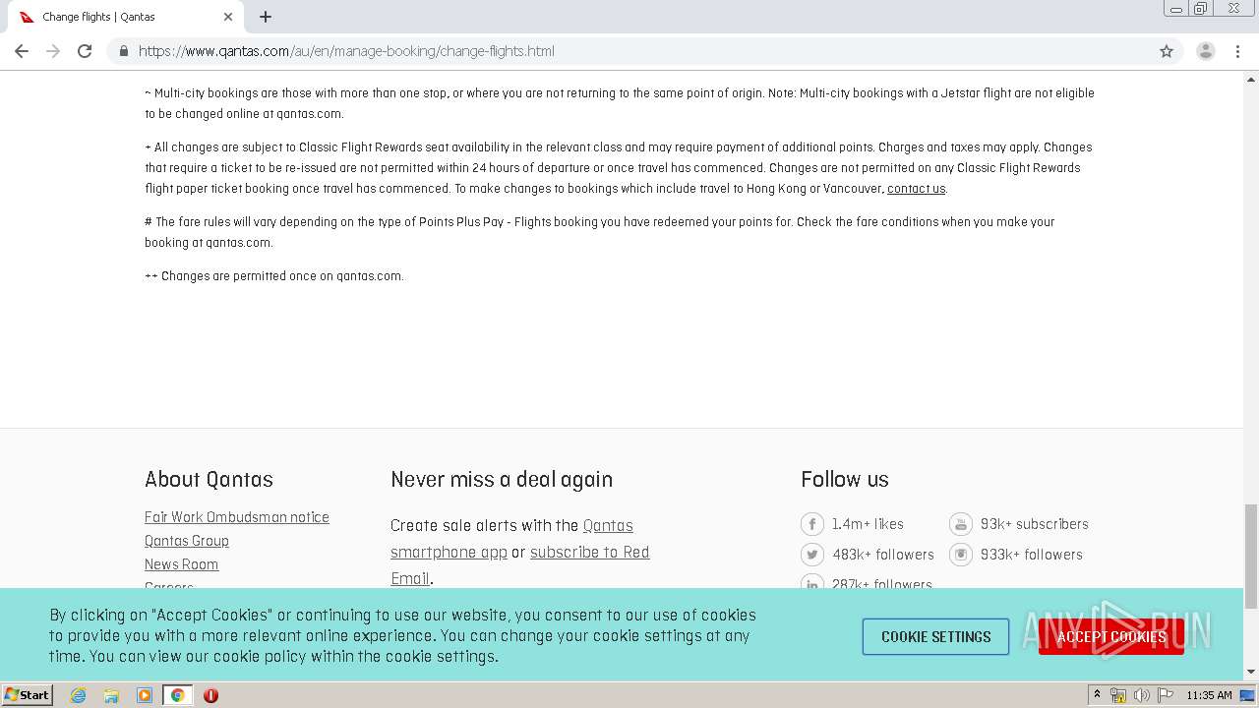Click the Accept Cookies button
The width and height of the screenshot is (1259, 708).
(x=1111, y=637)
